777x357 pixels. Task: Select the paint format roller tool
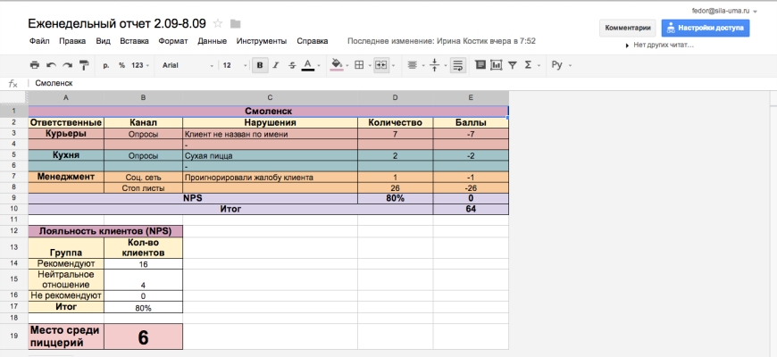(84, 65)
